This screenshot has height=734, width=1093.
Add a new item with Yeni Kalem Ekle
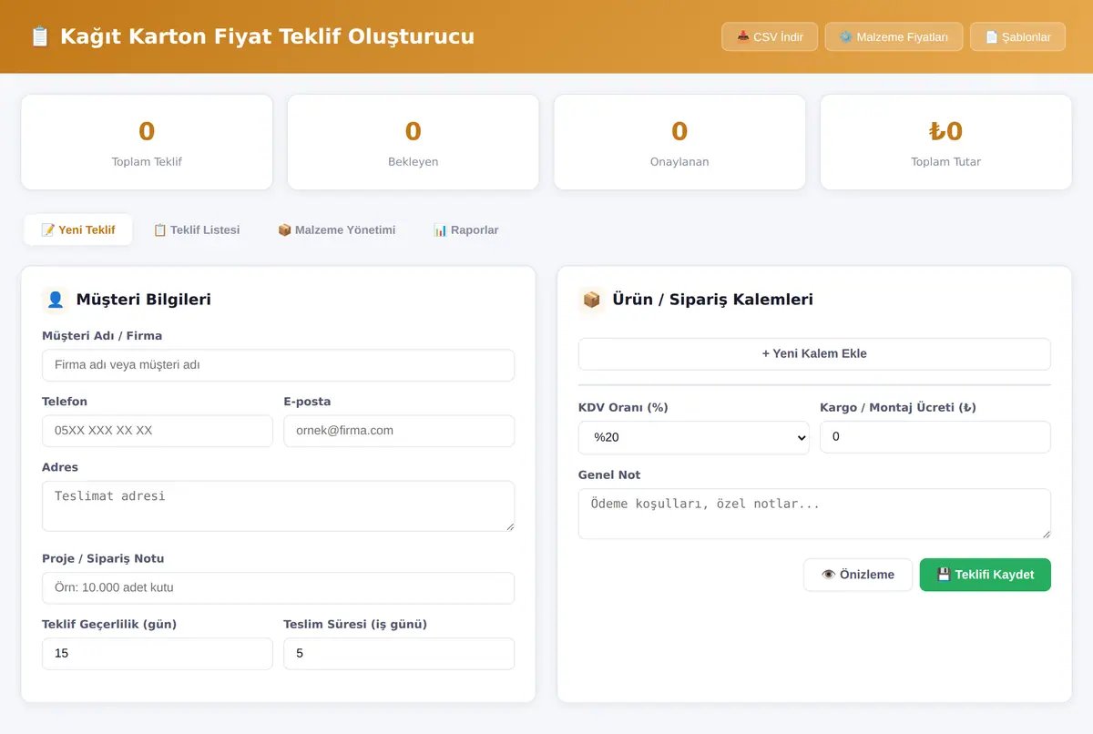coord(814,354)
